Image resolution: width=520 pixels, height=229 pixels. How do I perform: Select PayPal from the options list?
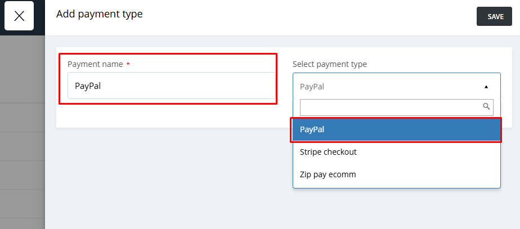click(396, 129)
